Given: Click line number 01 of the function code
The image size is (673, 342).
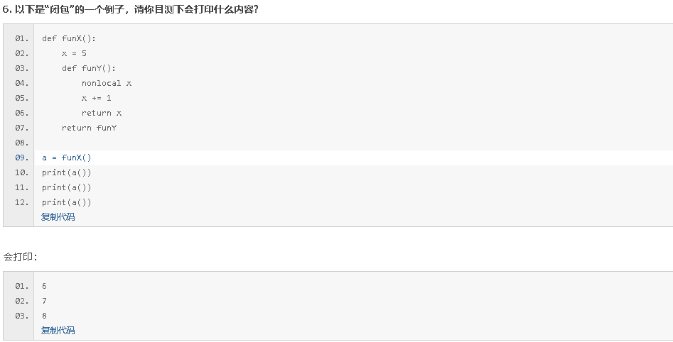Looking at the screenshot, I should (21, 38).
